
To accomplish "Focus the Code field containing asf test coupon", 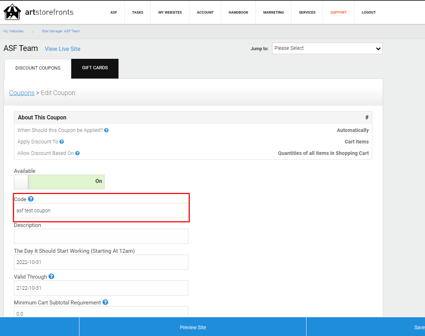I will click(101, 210).
